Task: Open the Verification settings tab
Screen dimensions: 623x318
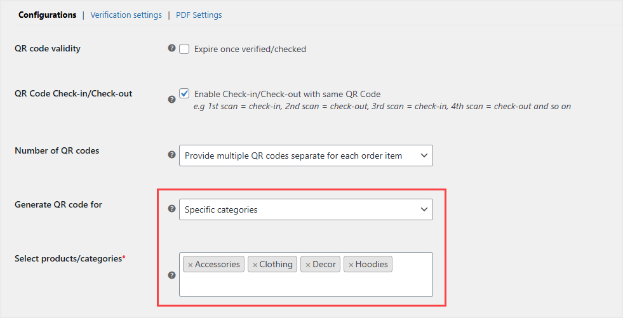Action: coord(126,15)
